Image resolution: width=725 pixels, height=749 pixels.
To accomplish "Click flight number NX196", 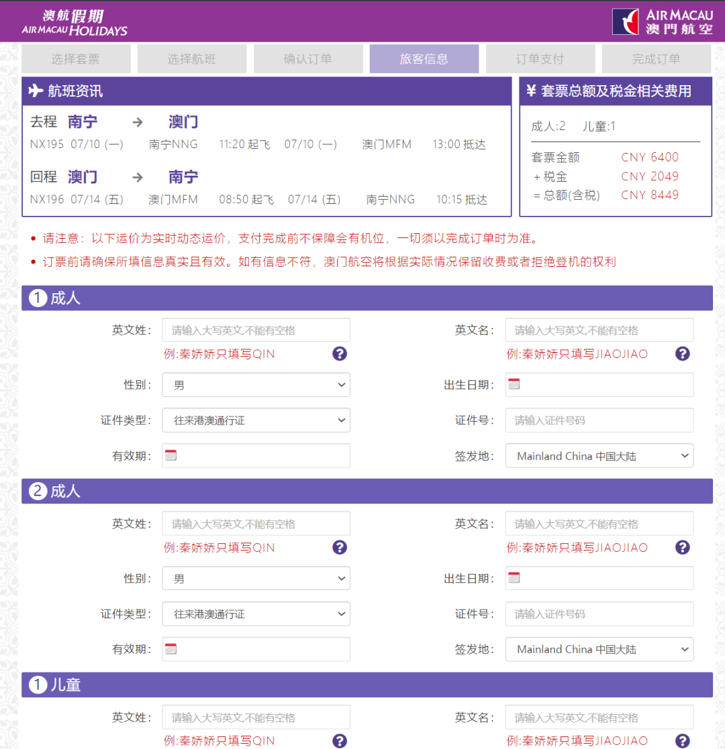I will pos(47,199).
